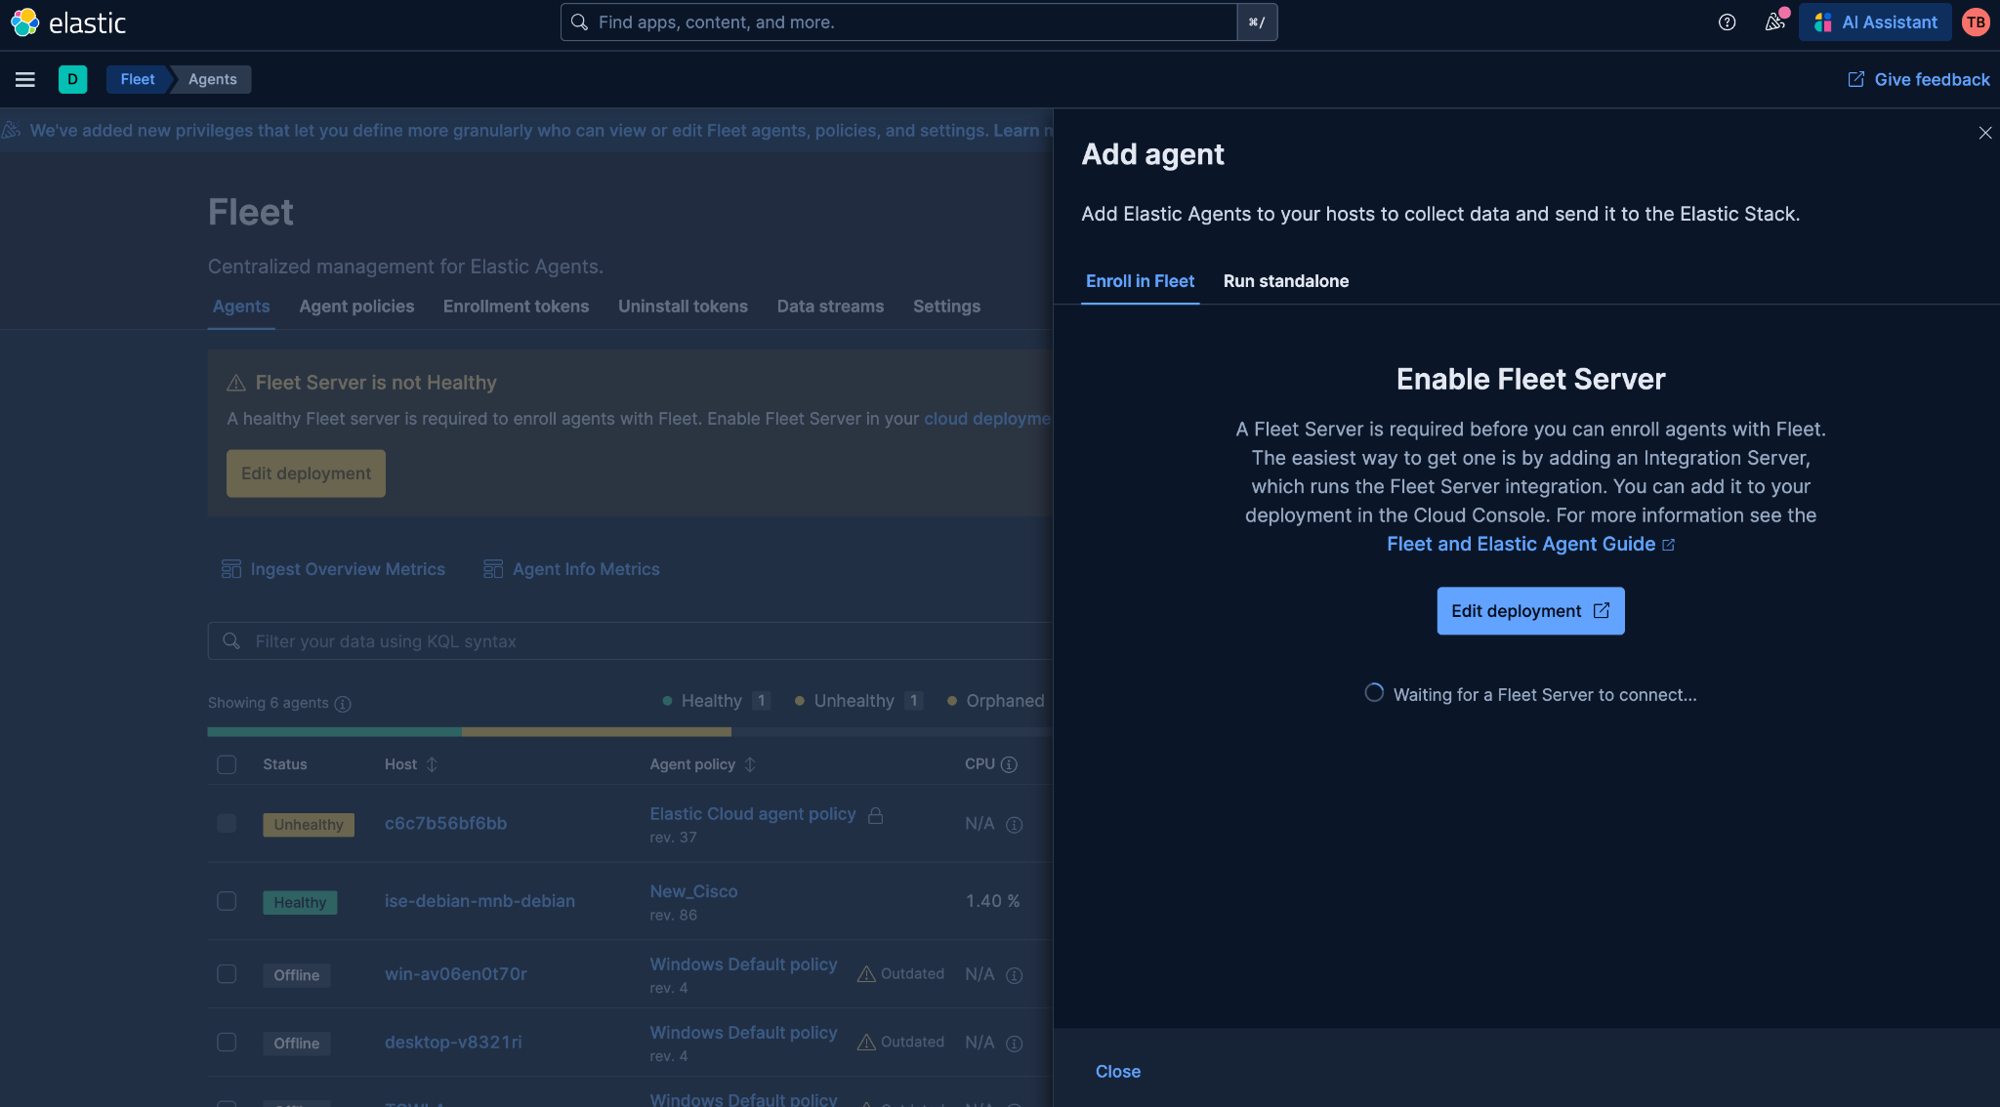Click the Outdated warning icon for desktop-v8321ri
The height and width of the screenshot is (1107, 2000).
coord(866,1043)
